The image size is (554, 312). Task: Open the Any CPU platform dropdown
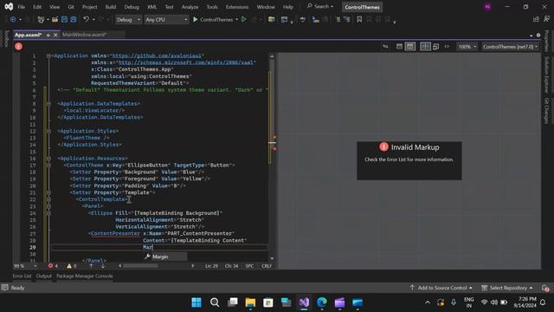166,20
